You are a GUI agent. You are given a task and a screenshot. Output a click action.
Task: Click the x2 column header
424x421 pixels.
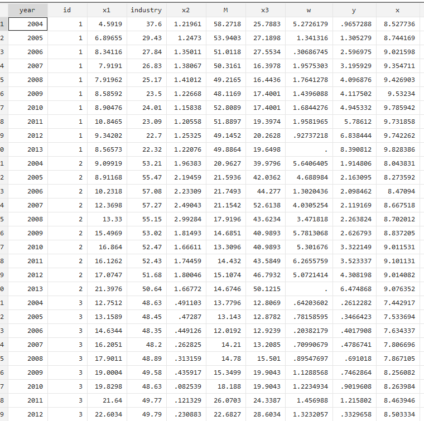point(186,10)
